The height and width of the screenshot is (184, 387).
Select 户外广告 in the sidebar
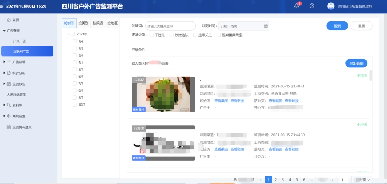(20, 41)
